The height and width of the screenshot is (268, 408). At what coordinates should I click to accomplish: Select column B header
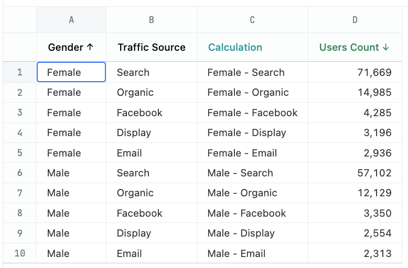click(152, 20)
